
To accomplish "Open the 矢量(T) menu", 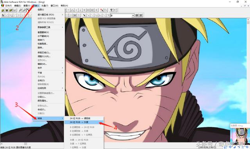I will coord(45,5).
